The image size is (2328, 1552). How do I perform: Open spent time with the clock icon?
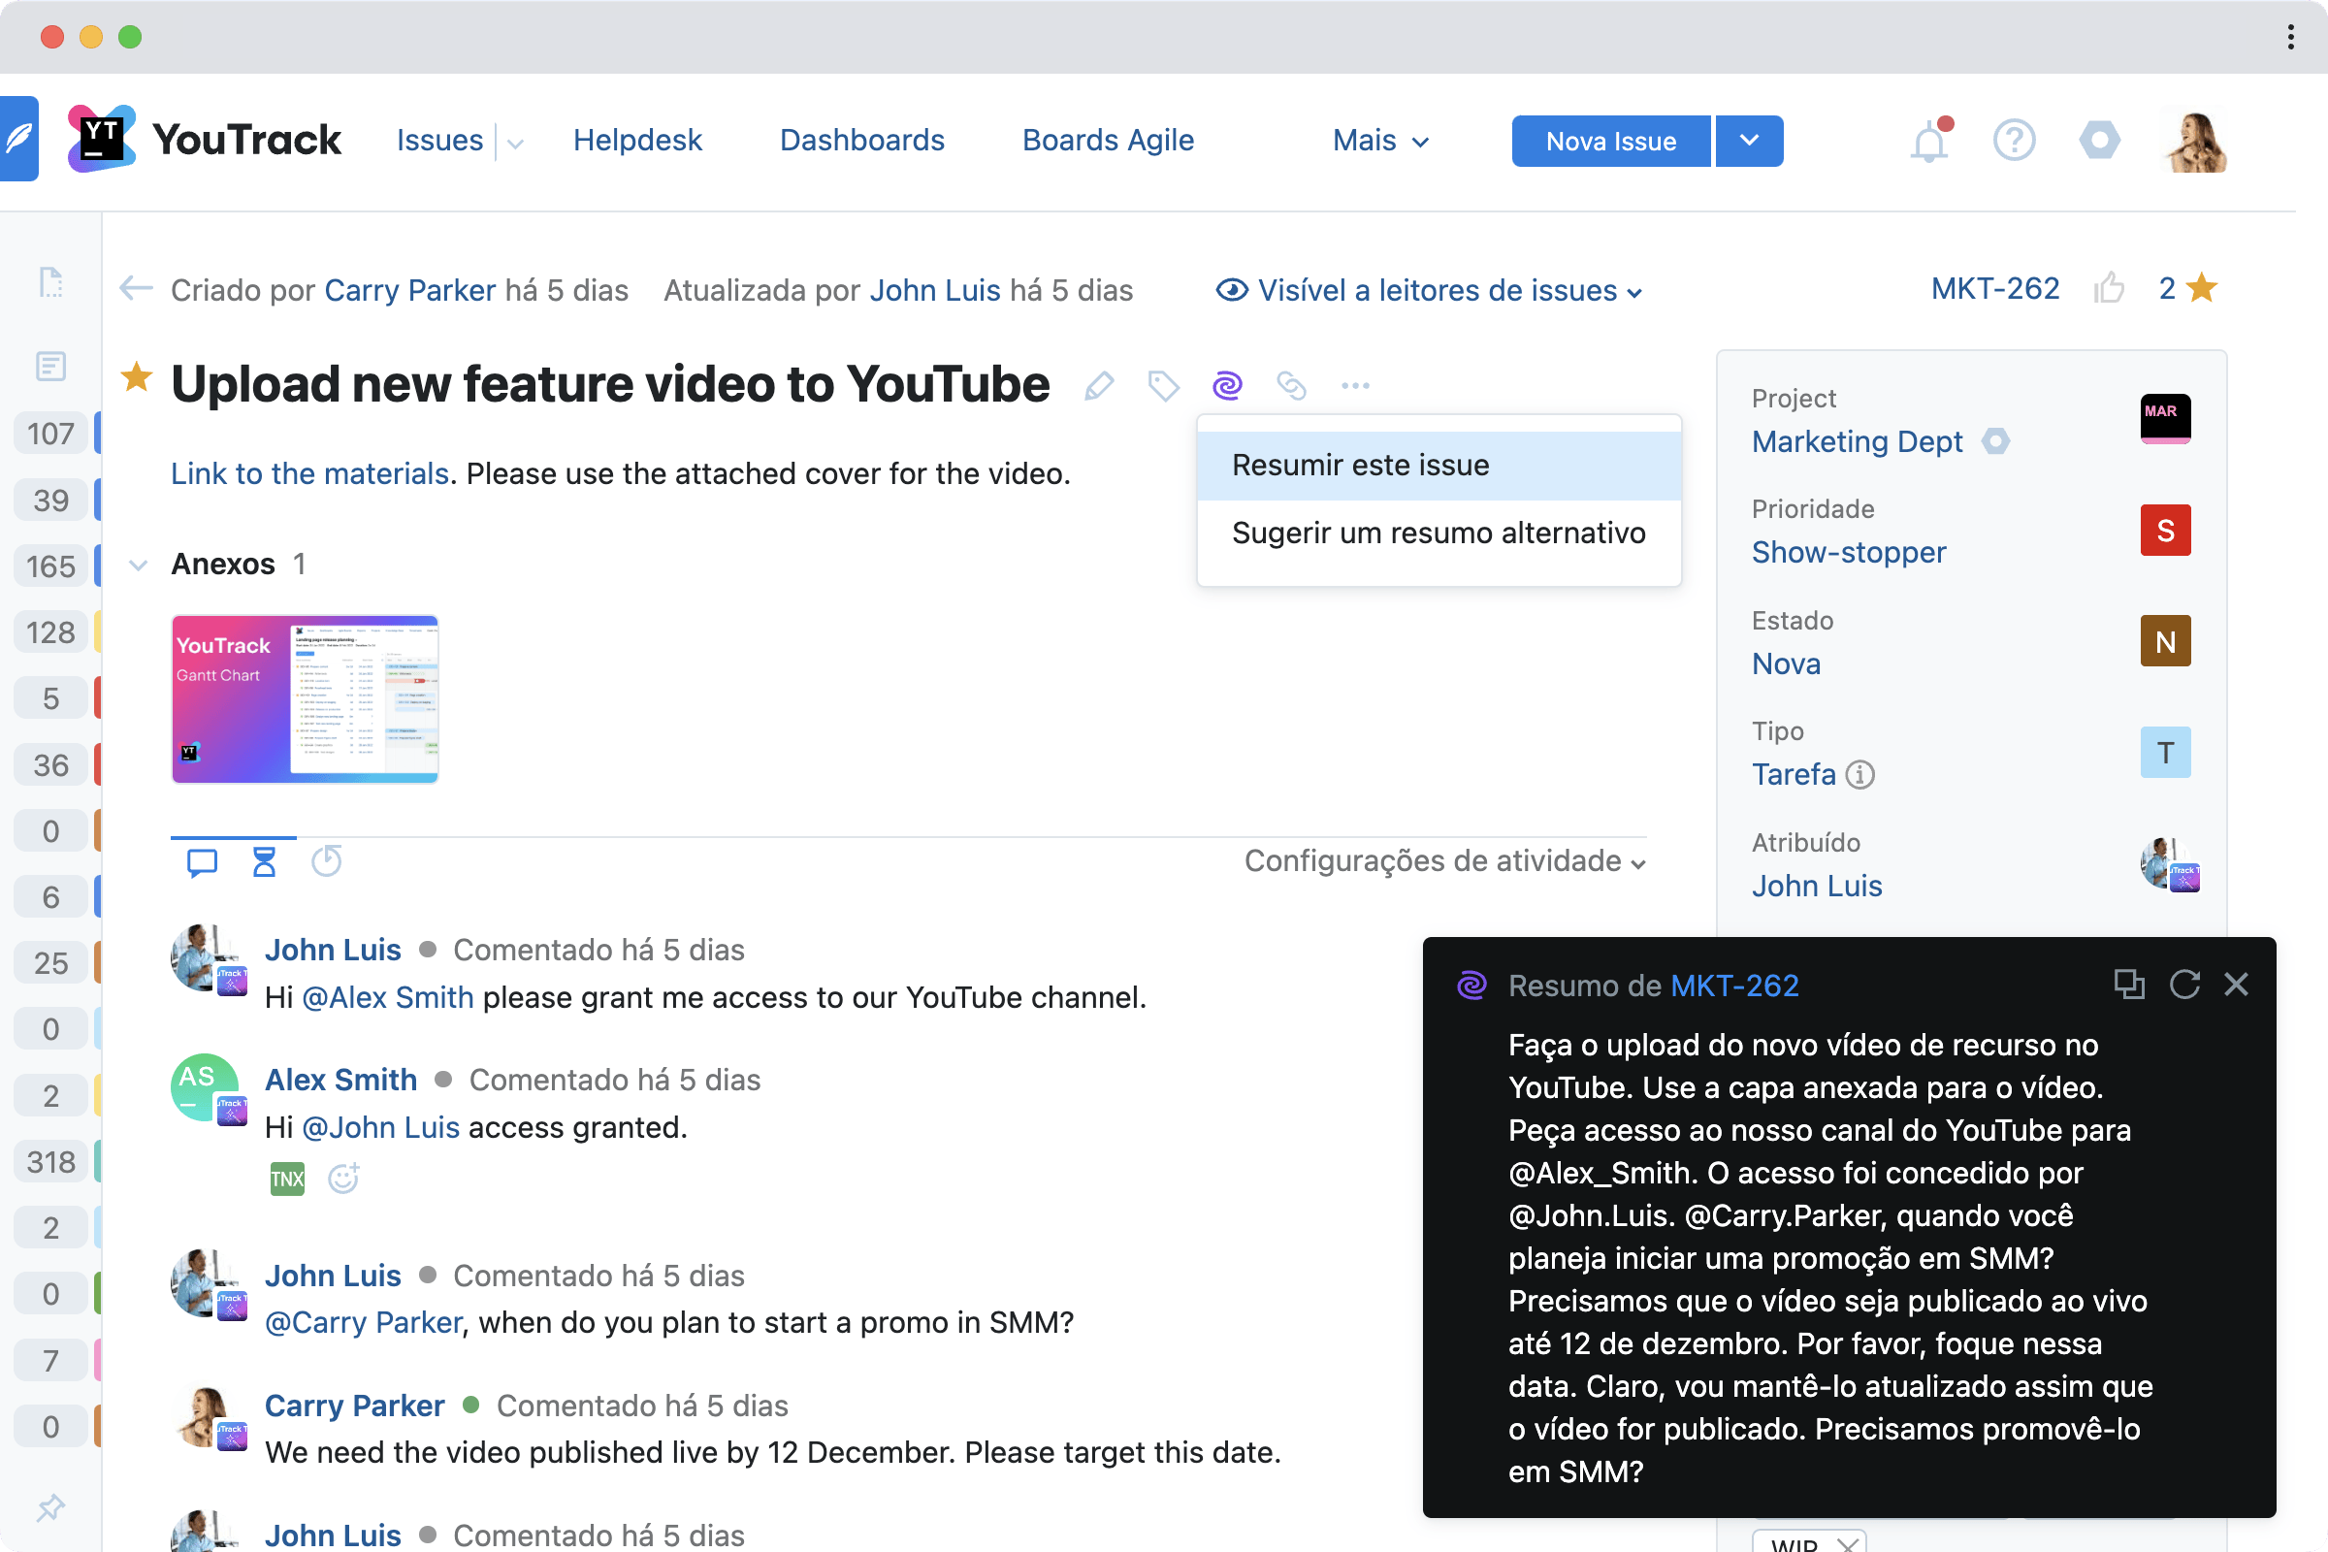[x=327, y=861]
